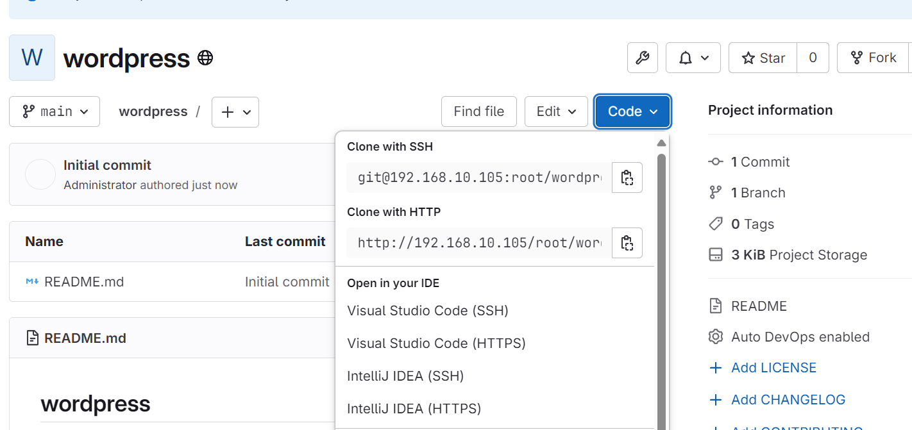Click the Clone with SSH label
Screen dimensions: 912x430
(x=390, y=147)
